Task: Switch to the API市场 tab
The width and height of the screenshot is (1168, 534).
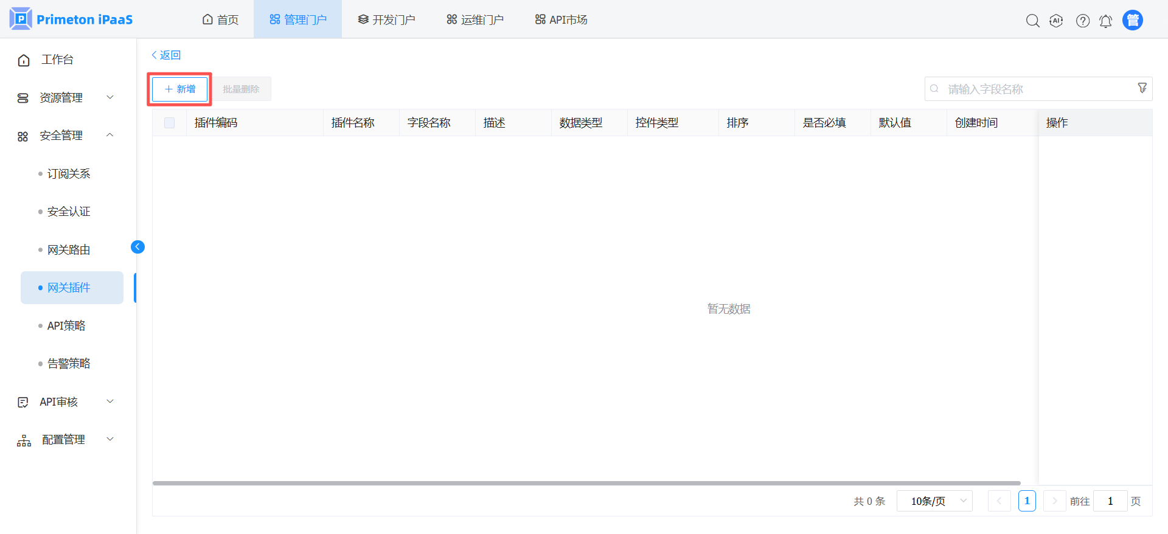Action: point(561,19)
